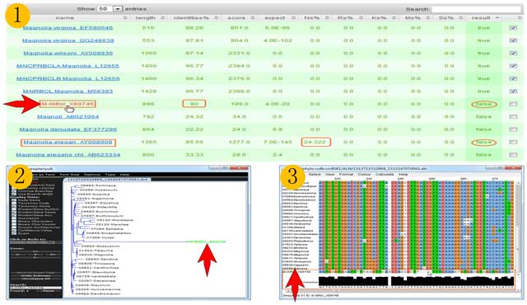Sort by expect column sort icon

pyautogui.click(x=293, y=18)
